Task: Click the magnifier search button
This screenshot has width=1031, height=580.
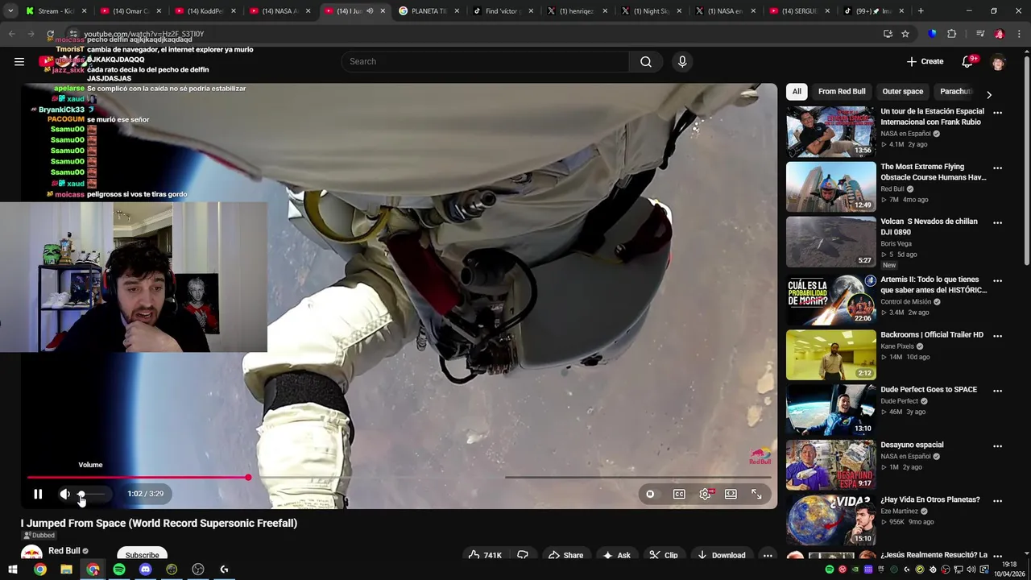Action: (646, 61)
